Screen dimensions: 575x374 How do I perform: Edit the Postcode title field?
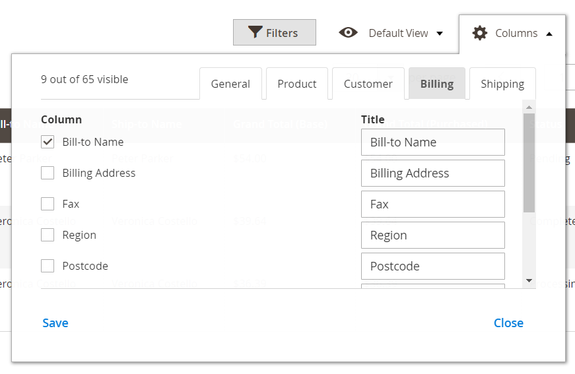point(432,266)
